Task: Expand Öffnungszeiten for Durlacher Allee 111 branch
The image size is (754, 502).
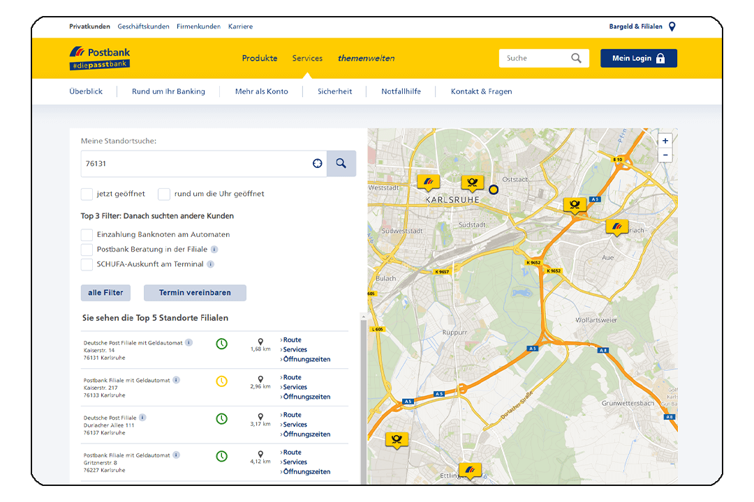Action: tap(305, 434)
